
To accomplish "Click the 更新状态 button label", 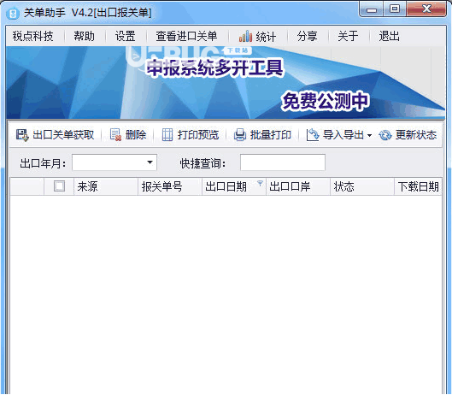I will point(416,135).
